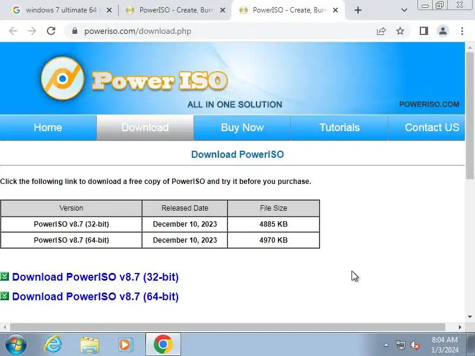Viewport: 475px width, 356px height.
Task: Click the Download PowerISO v8.7 (64-bit) link
Action: pos(95,297)
